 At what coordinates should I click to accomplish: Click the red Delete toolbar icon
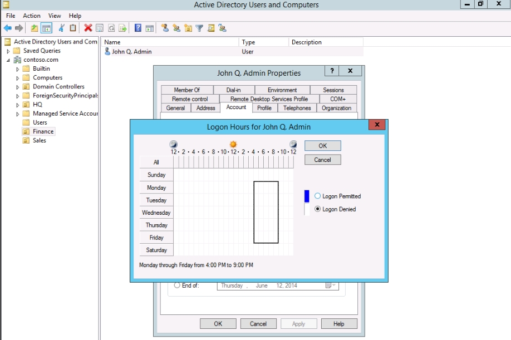(88, 28)
